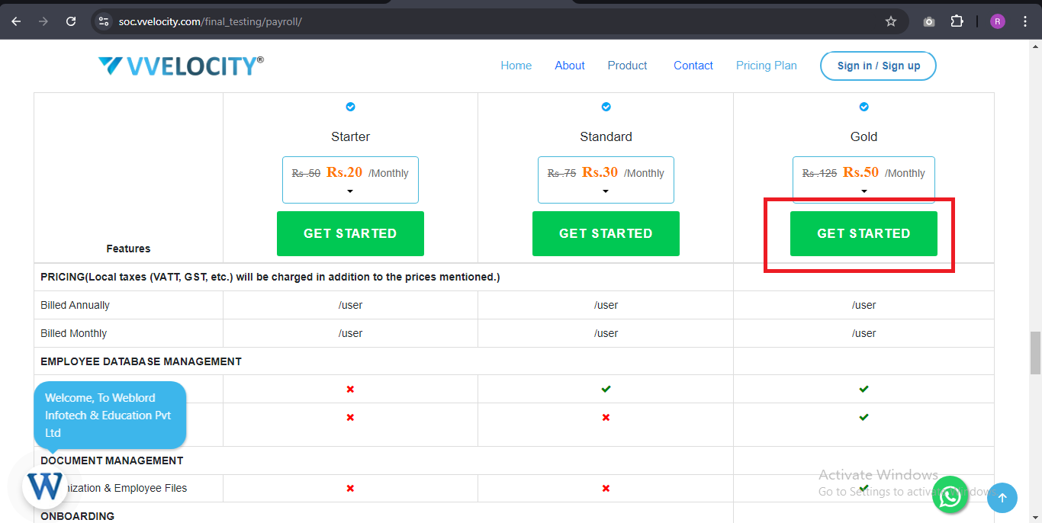Open Chrome three-dot menu

pos(1025,21)
